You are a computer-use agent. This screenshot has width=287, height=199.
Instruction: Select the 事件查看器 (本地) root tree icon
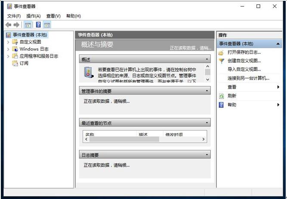pos(9,35)
